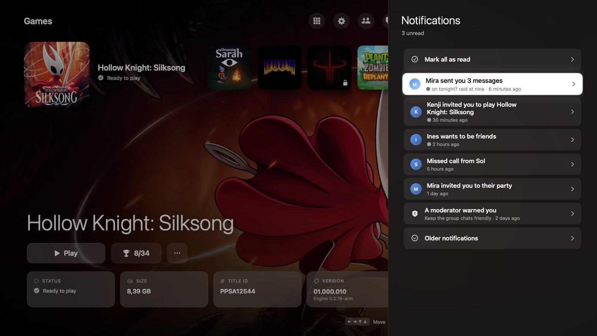Click the circle icon next to STATUS
This screenshot has width=597, height=336.
36,281
